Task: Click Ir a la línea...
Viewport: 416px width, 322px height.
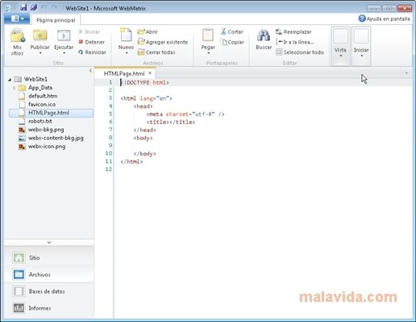Action: coord(295,42)
